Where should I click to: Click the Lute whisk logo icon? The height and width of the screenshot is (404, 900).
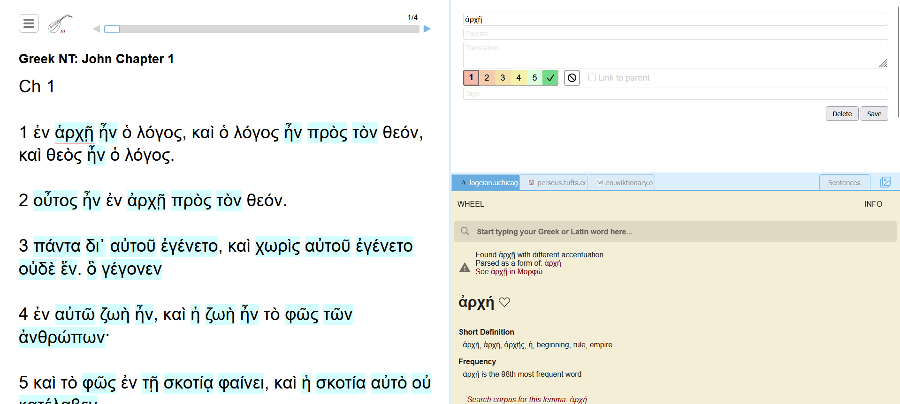point(60,24)
